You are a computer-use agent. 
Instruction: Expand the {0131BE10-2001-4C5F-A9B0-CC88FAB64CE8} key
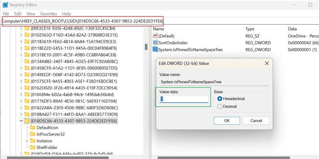(21, 55)
